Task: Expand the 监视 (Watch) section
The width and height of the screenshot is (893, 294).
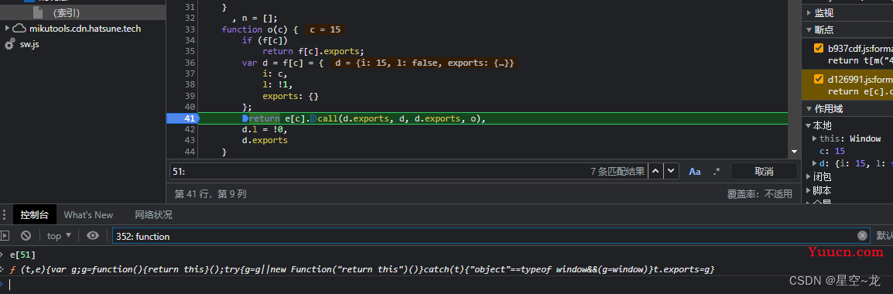Action: click(809, 12)
